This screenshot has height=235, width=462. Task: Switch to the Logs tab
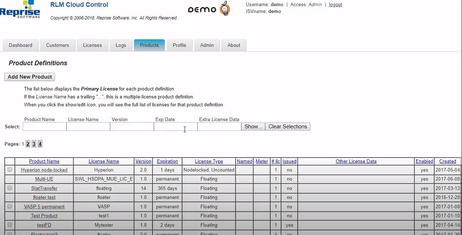pos(121,45)
